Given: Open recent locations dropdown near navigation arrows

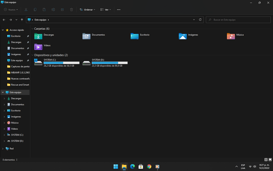Looking at the screenshot, I should tap(16, 20).
